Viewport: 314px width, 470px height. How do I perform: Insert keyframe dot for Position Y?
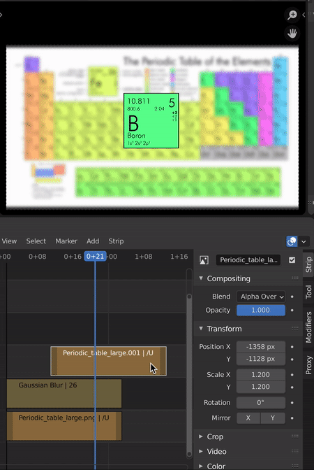292,359
